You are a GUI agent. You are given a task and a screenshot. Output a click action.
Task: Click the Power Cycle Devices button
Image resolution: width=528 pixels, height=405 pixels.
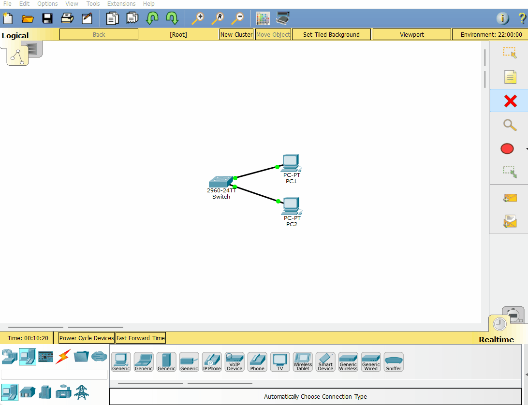click(x=87, y=338)
